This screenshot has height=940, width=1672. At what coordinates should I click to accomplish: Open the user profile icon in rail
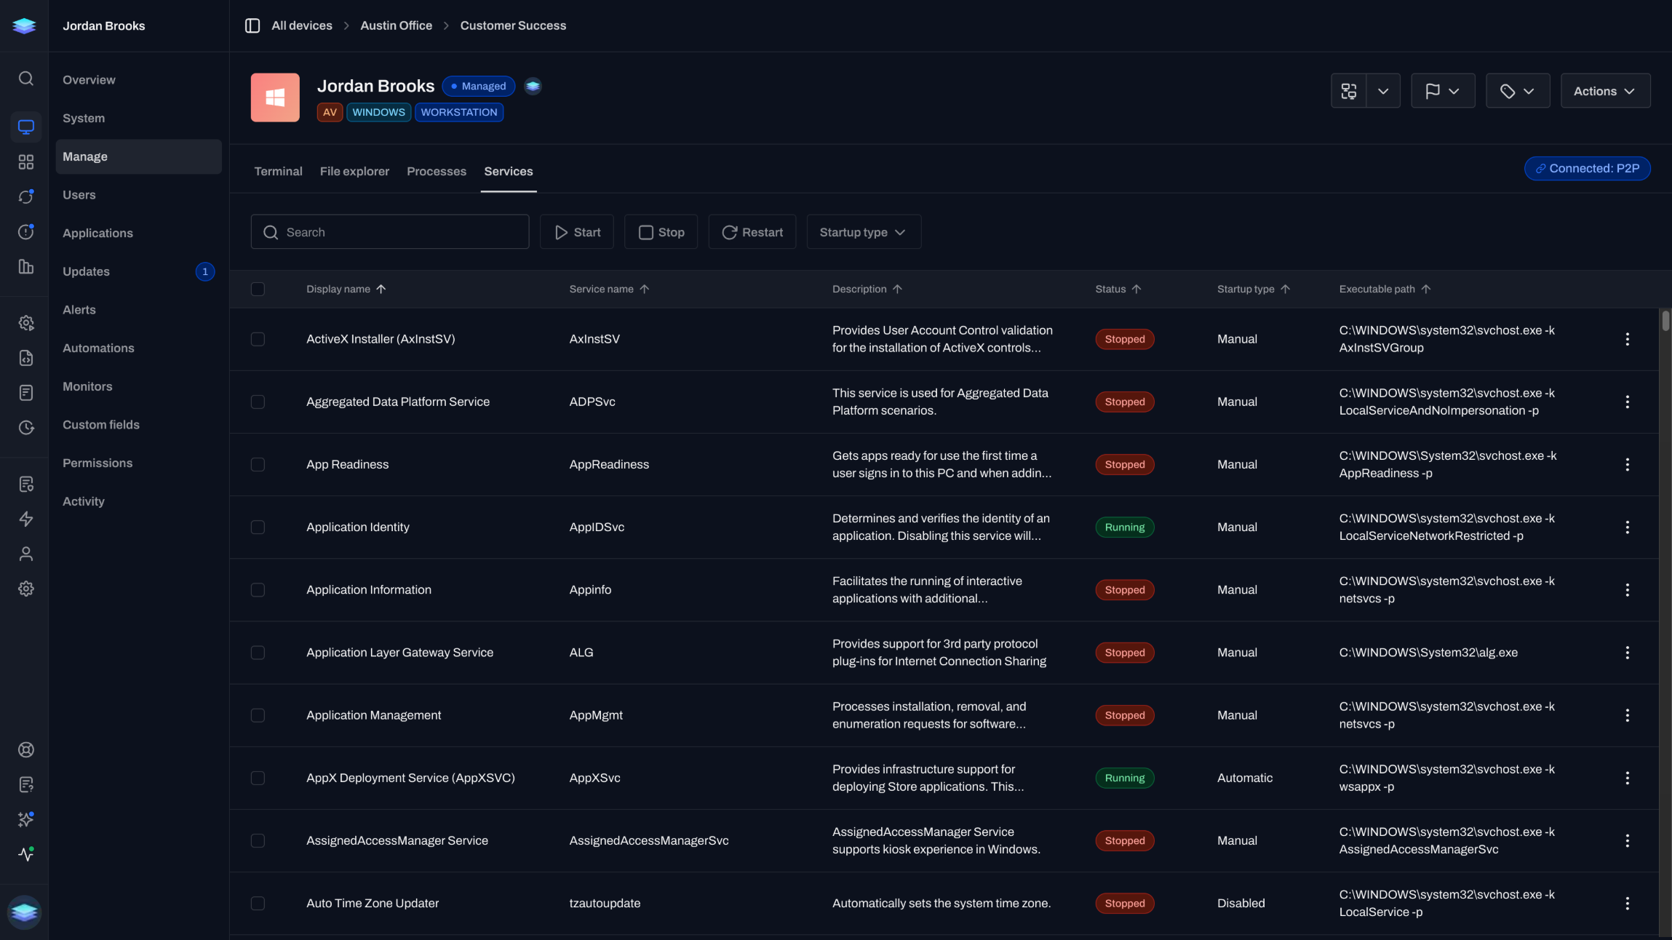25,554
